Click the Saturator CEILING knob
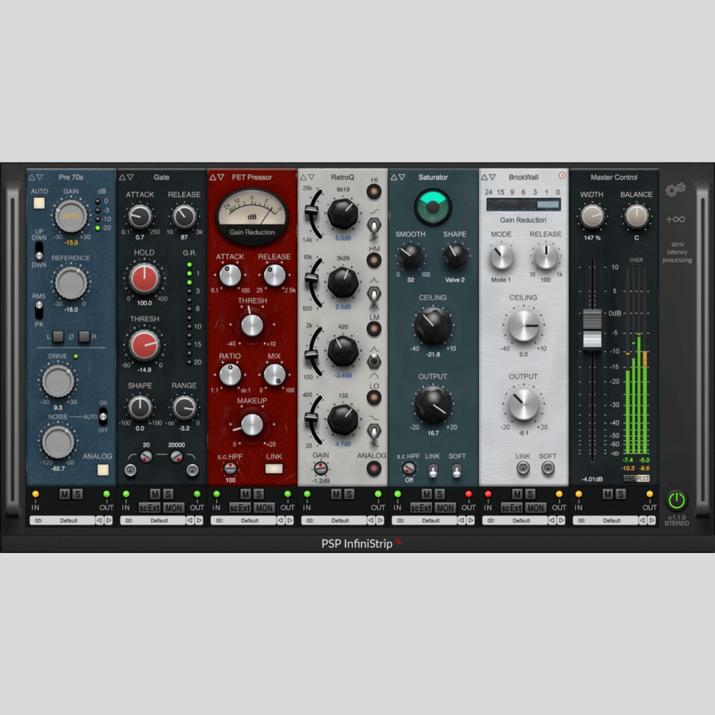 tap(433, 326)
